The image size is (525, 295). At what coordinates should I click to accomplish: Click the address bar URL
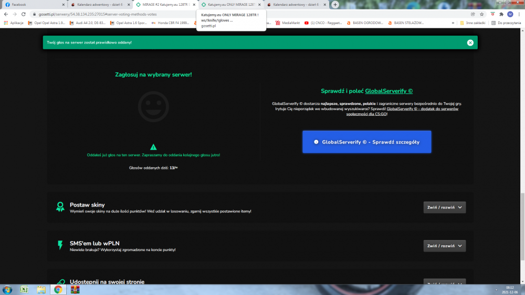pyautogui.click(x=98, y=14)
